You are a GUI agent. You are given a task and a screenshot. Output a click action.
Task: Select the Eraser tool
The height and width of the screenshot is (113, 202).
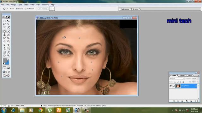click(4, 38)
